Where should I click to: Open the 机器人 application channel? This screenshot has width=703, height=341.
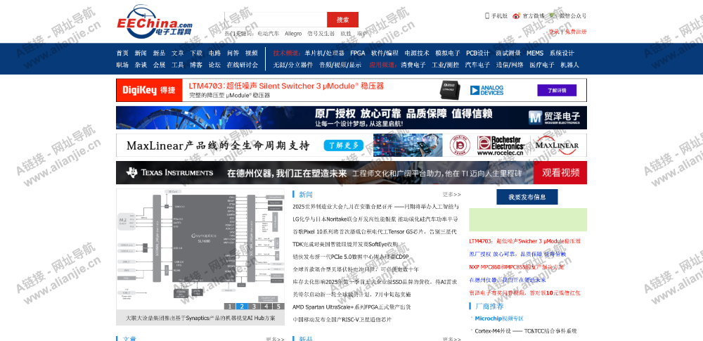point(569,65)
